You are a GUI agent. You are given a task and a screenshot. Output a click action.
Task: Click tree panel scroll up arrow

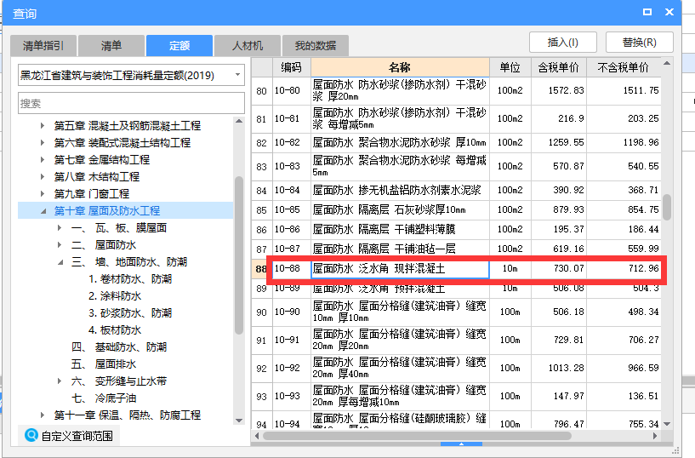239,121
